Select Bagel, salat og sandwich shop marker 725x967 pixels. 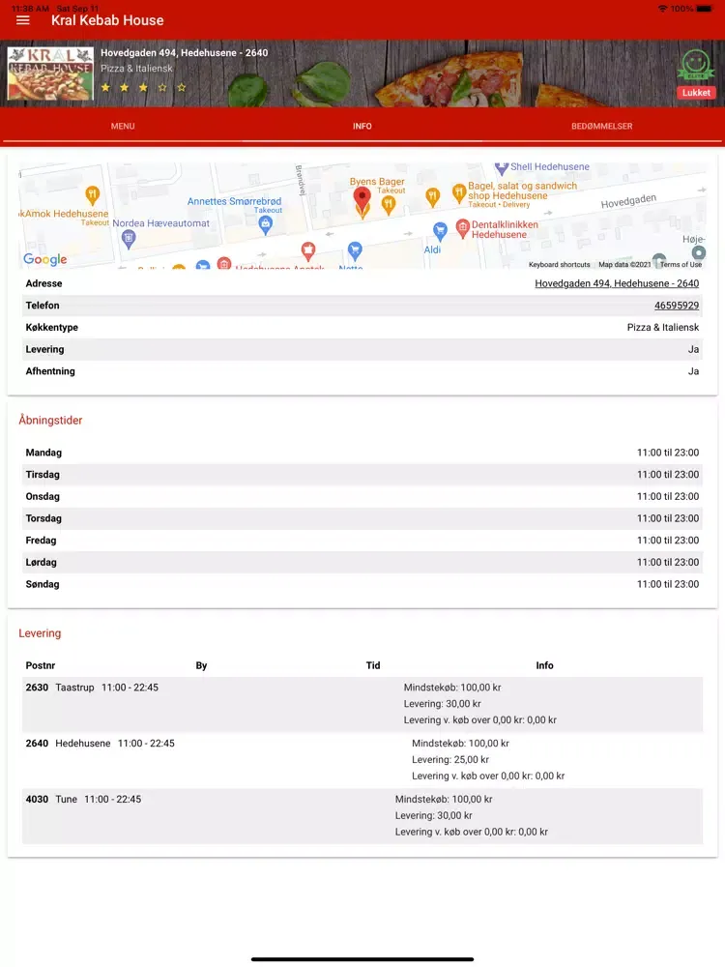pyautogui.click(x=458, y=193)
